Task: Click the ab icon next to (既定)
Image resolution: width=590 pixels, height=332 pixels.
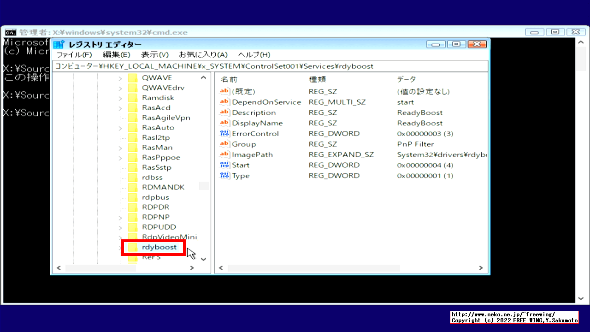Action: [x=224, y=91]
